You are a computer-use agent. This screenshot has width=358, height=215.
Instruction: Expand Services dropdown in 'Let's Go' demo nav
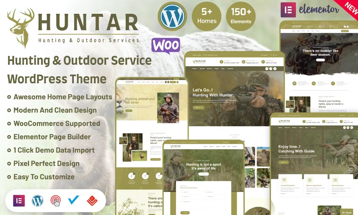click(210, 69)
